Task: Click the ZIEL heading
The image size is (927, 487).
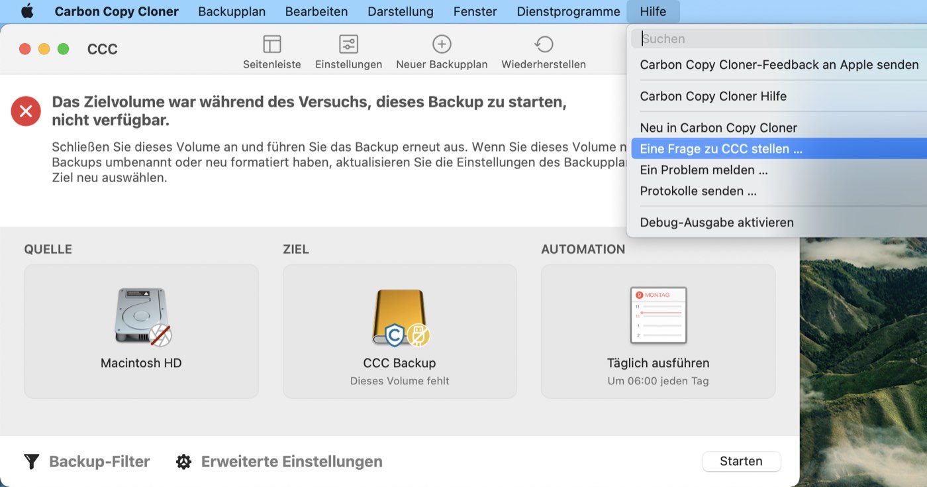Action: 296,250
